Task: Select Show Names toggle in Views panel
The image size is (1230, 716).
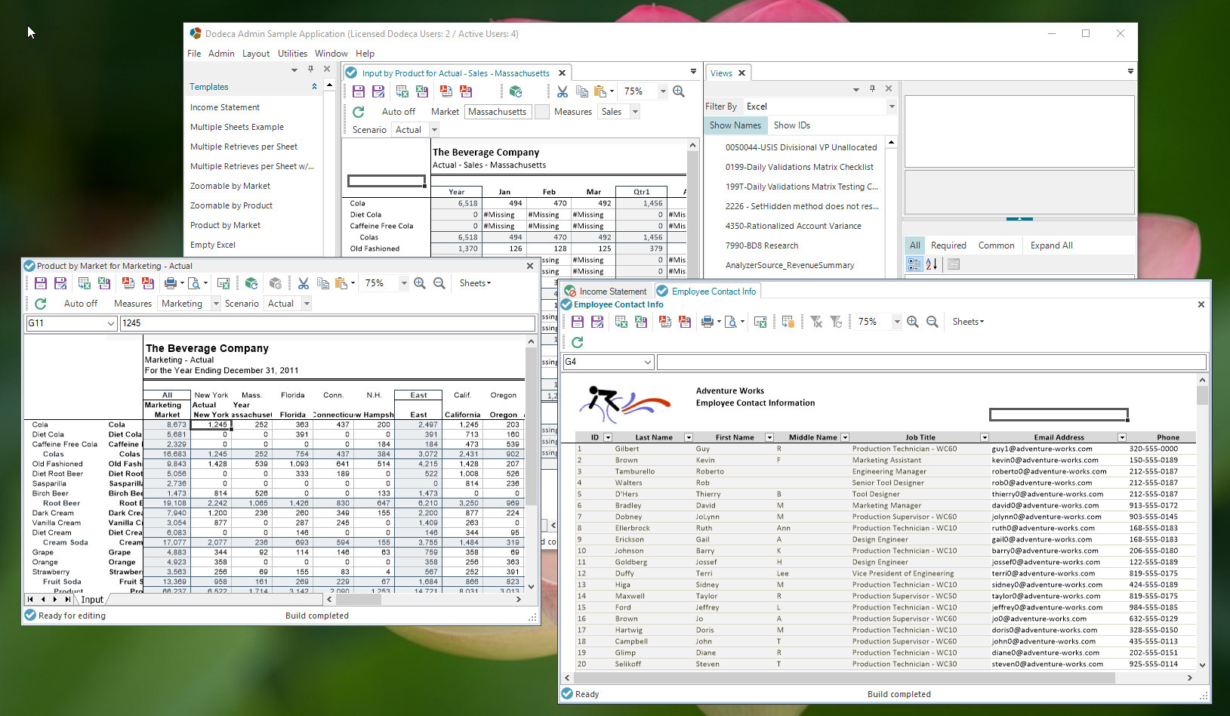Action: pos(735,125)
